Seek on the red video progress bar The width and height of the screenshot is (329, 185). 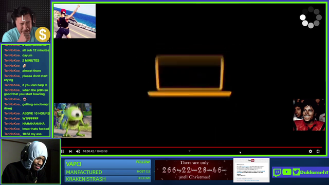(x=192, y=147)
